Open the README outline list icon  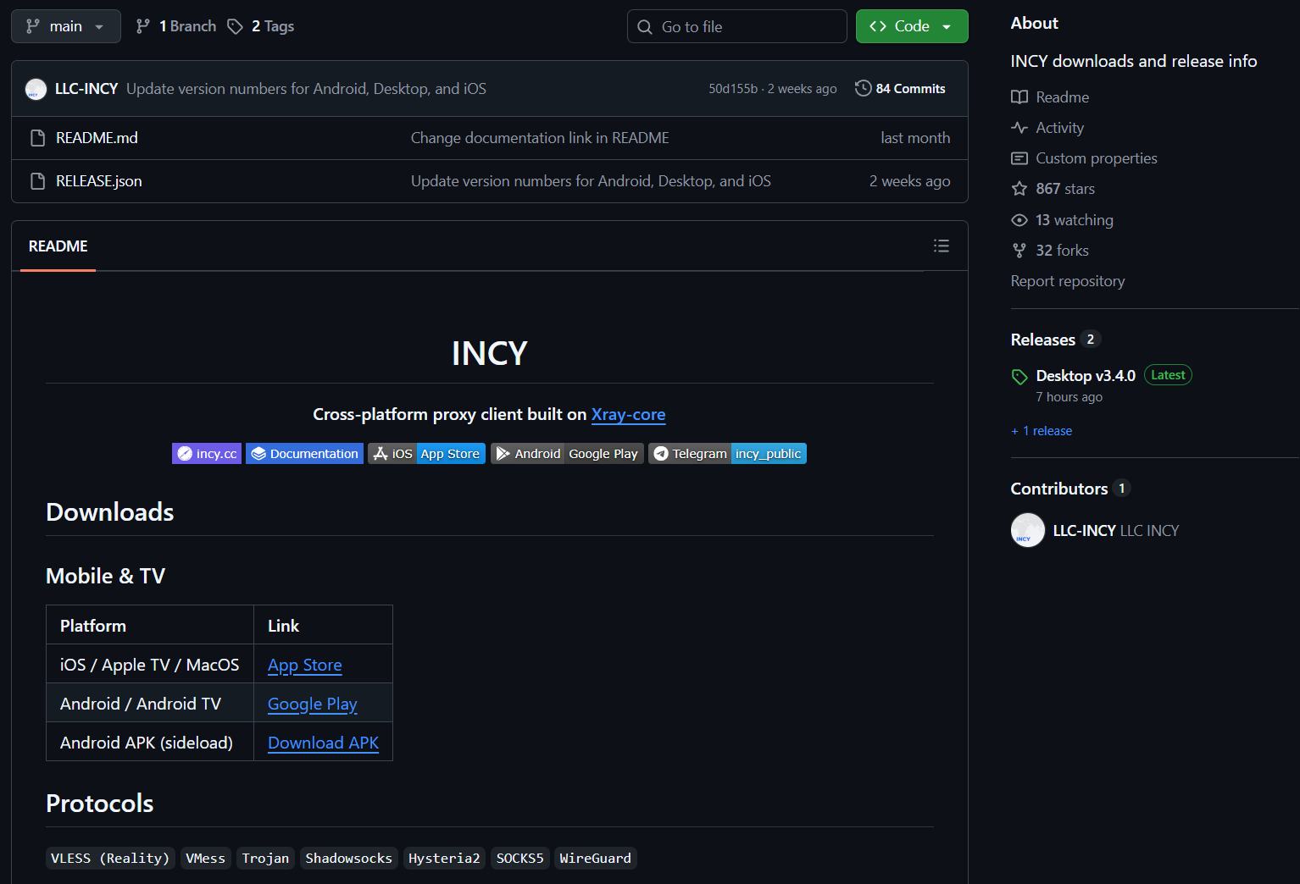[x=941, y=246]
